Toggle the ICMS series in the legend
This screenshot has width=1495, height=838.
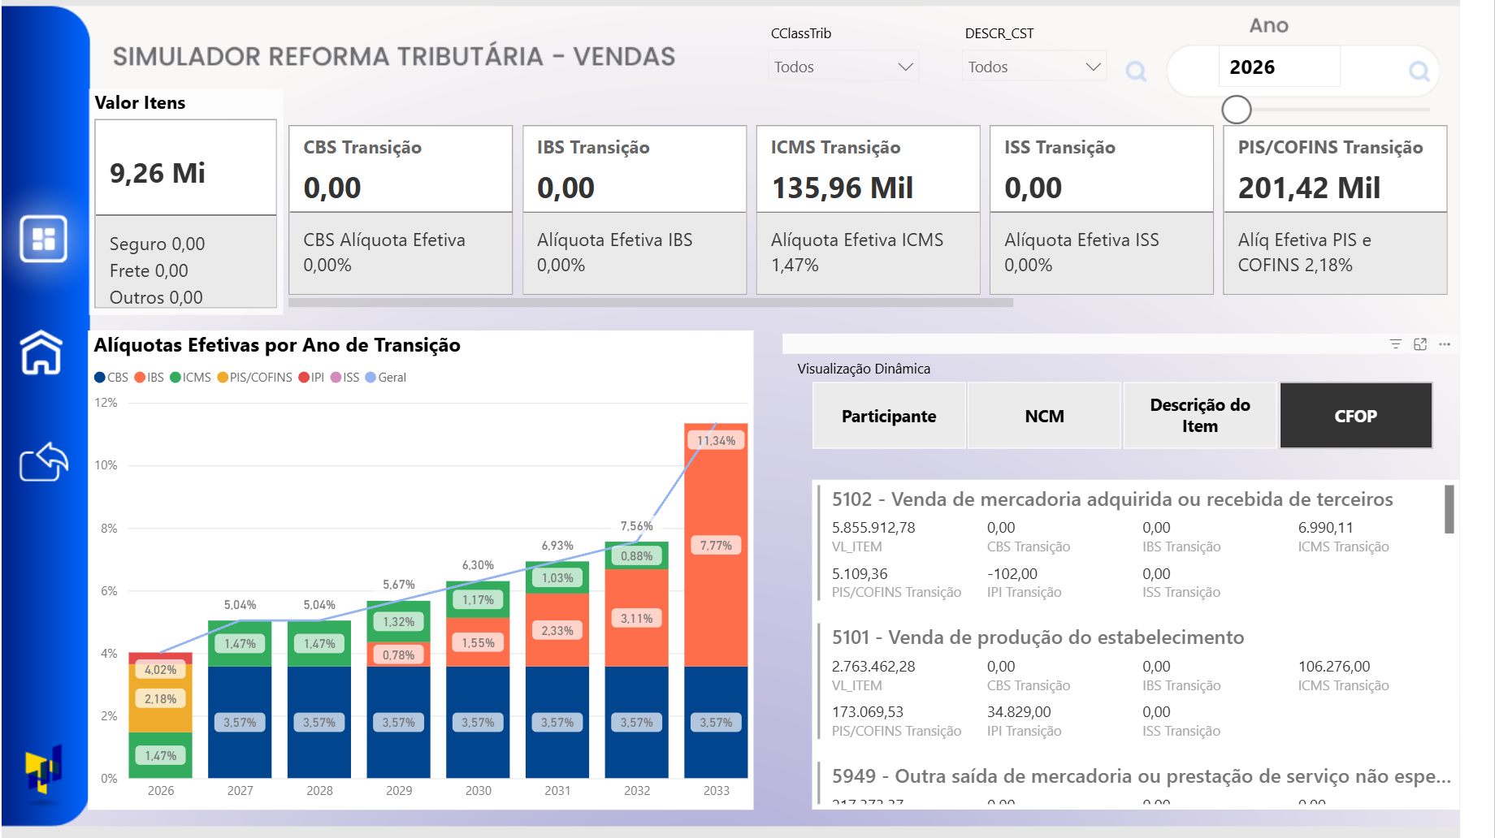click(190, 378)
